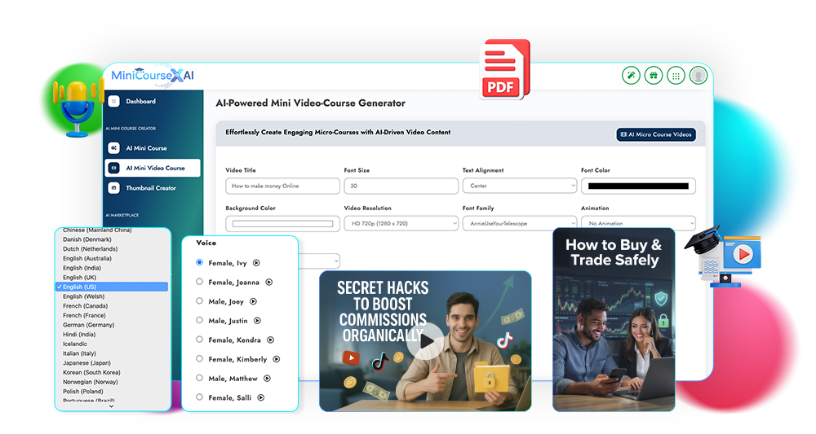Open AI Mini Video Course in sidebar
The image size is (816, 434).
pyautogui.click(x=153, y=169)
